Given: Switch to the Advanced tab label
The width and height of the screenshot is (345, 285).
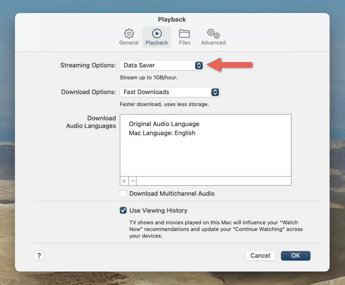Looking at the screenshot, I should pyautogui.click(x=213, y=42).
